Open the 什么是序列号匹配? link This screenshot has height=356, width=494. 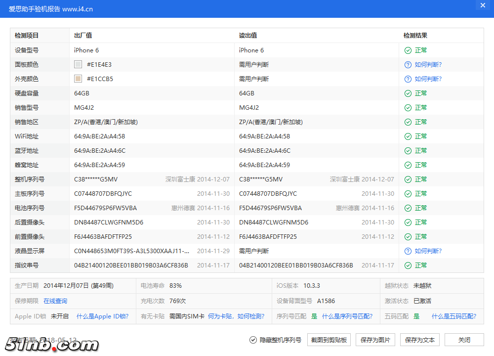point(347,316)
